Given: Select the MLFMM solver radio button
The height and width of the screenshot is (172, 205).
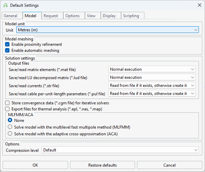Looking at the screenshot, I should (10, 127).
